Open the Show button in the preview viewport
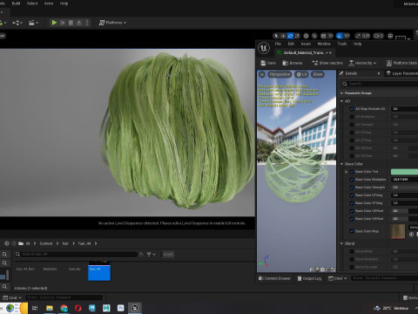 318,74
